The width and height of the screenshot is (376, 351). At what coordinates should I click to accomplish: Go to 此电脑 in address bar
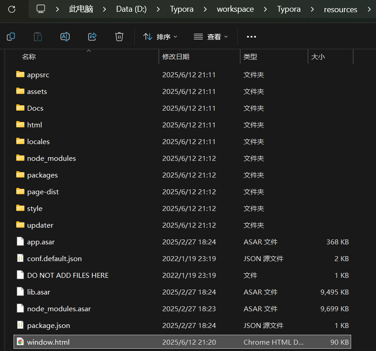[x=81, y=9]
